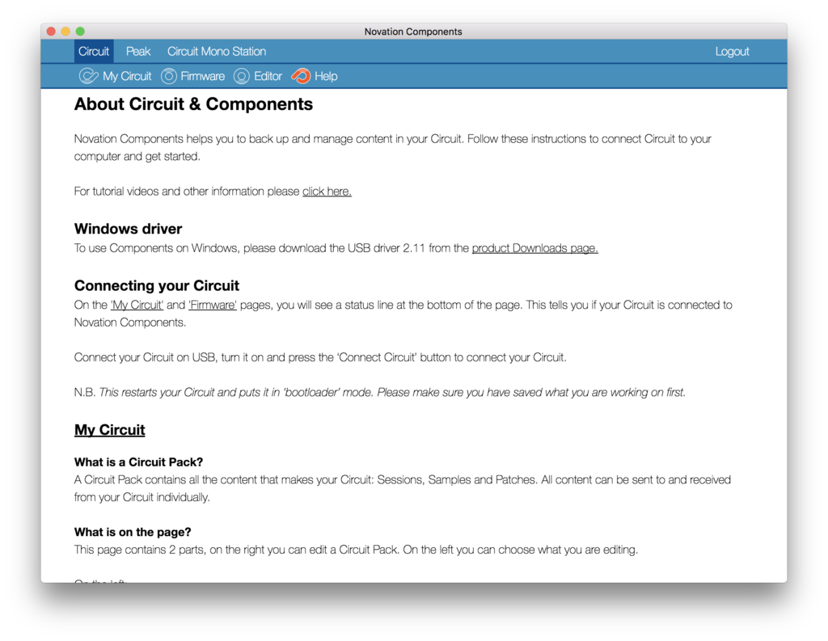Click the 'What is on the page?' heading

(x=133, y=532)
